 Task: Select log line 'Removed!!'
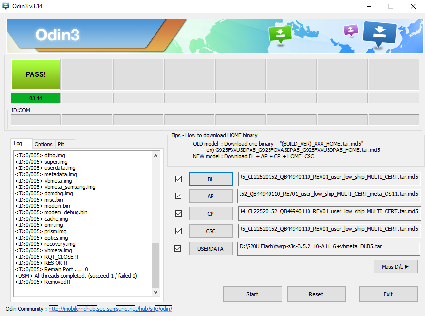tap(42, 282)
